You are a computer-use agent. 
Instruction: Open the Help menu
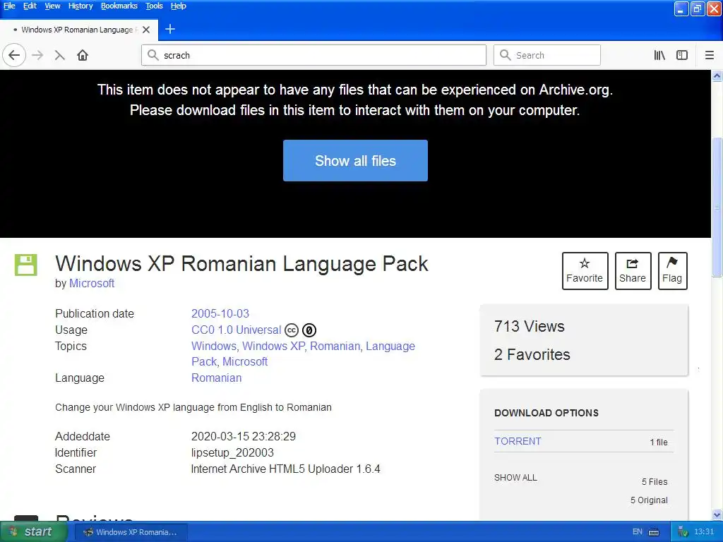coord(179,6)
